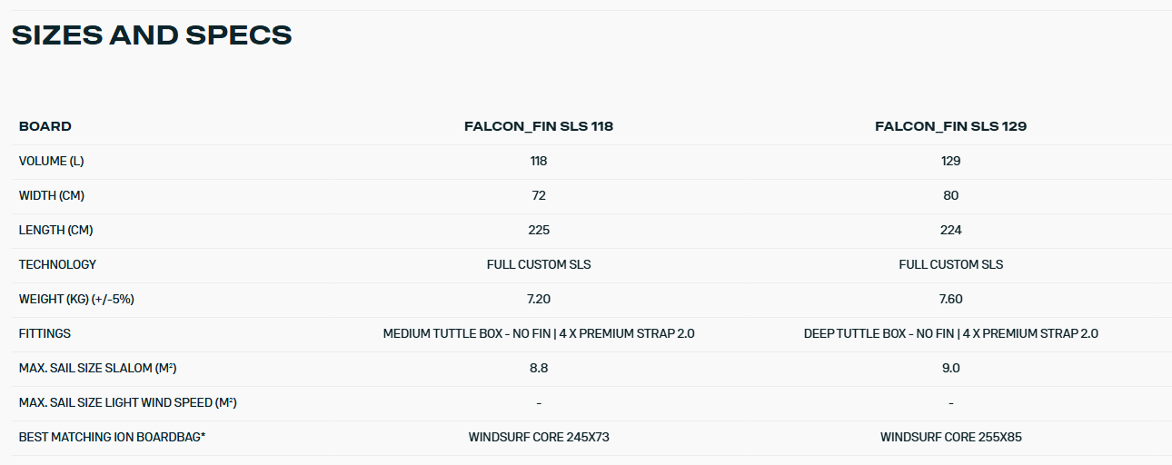Click the WEIGHT (KG) (+/-5%) row label
The width and height of the screenshot is (1172, 465).
pos(76,299)
